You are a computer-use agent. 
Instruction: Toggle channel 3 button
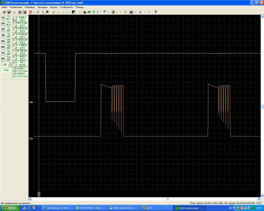click(3, 29)
